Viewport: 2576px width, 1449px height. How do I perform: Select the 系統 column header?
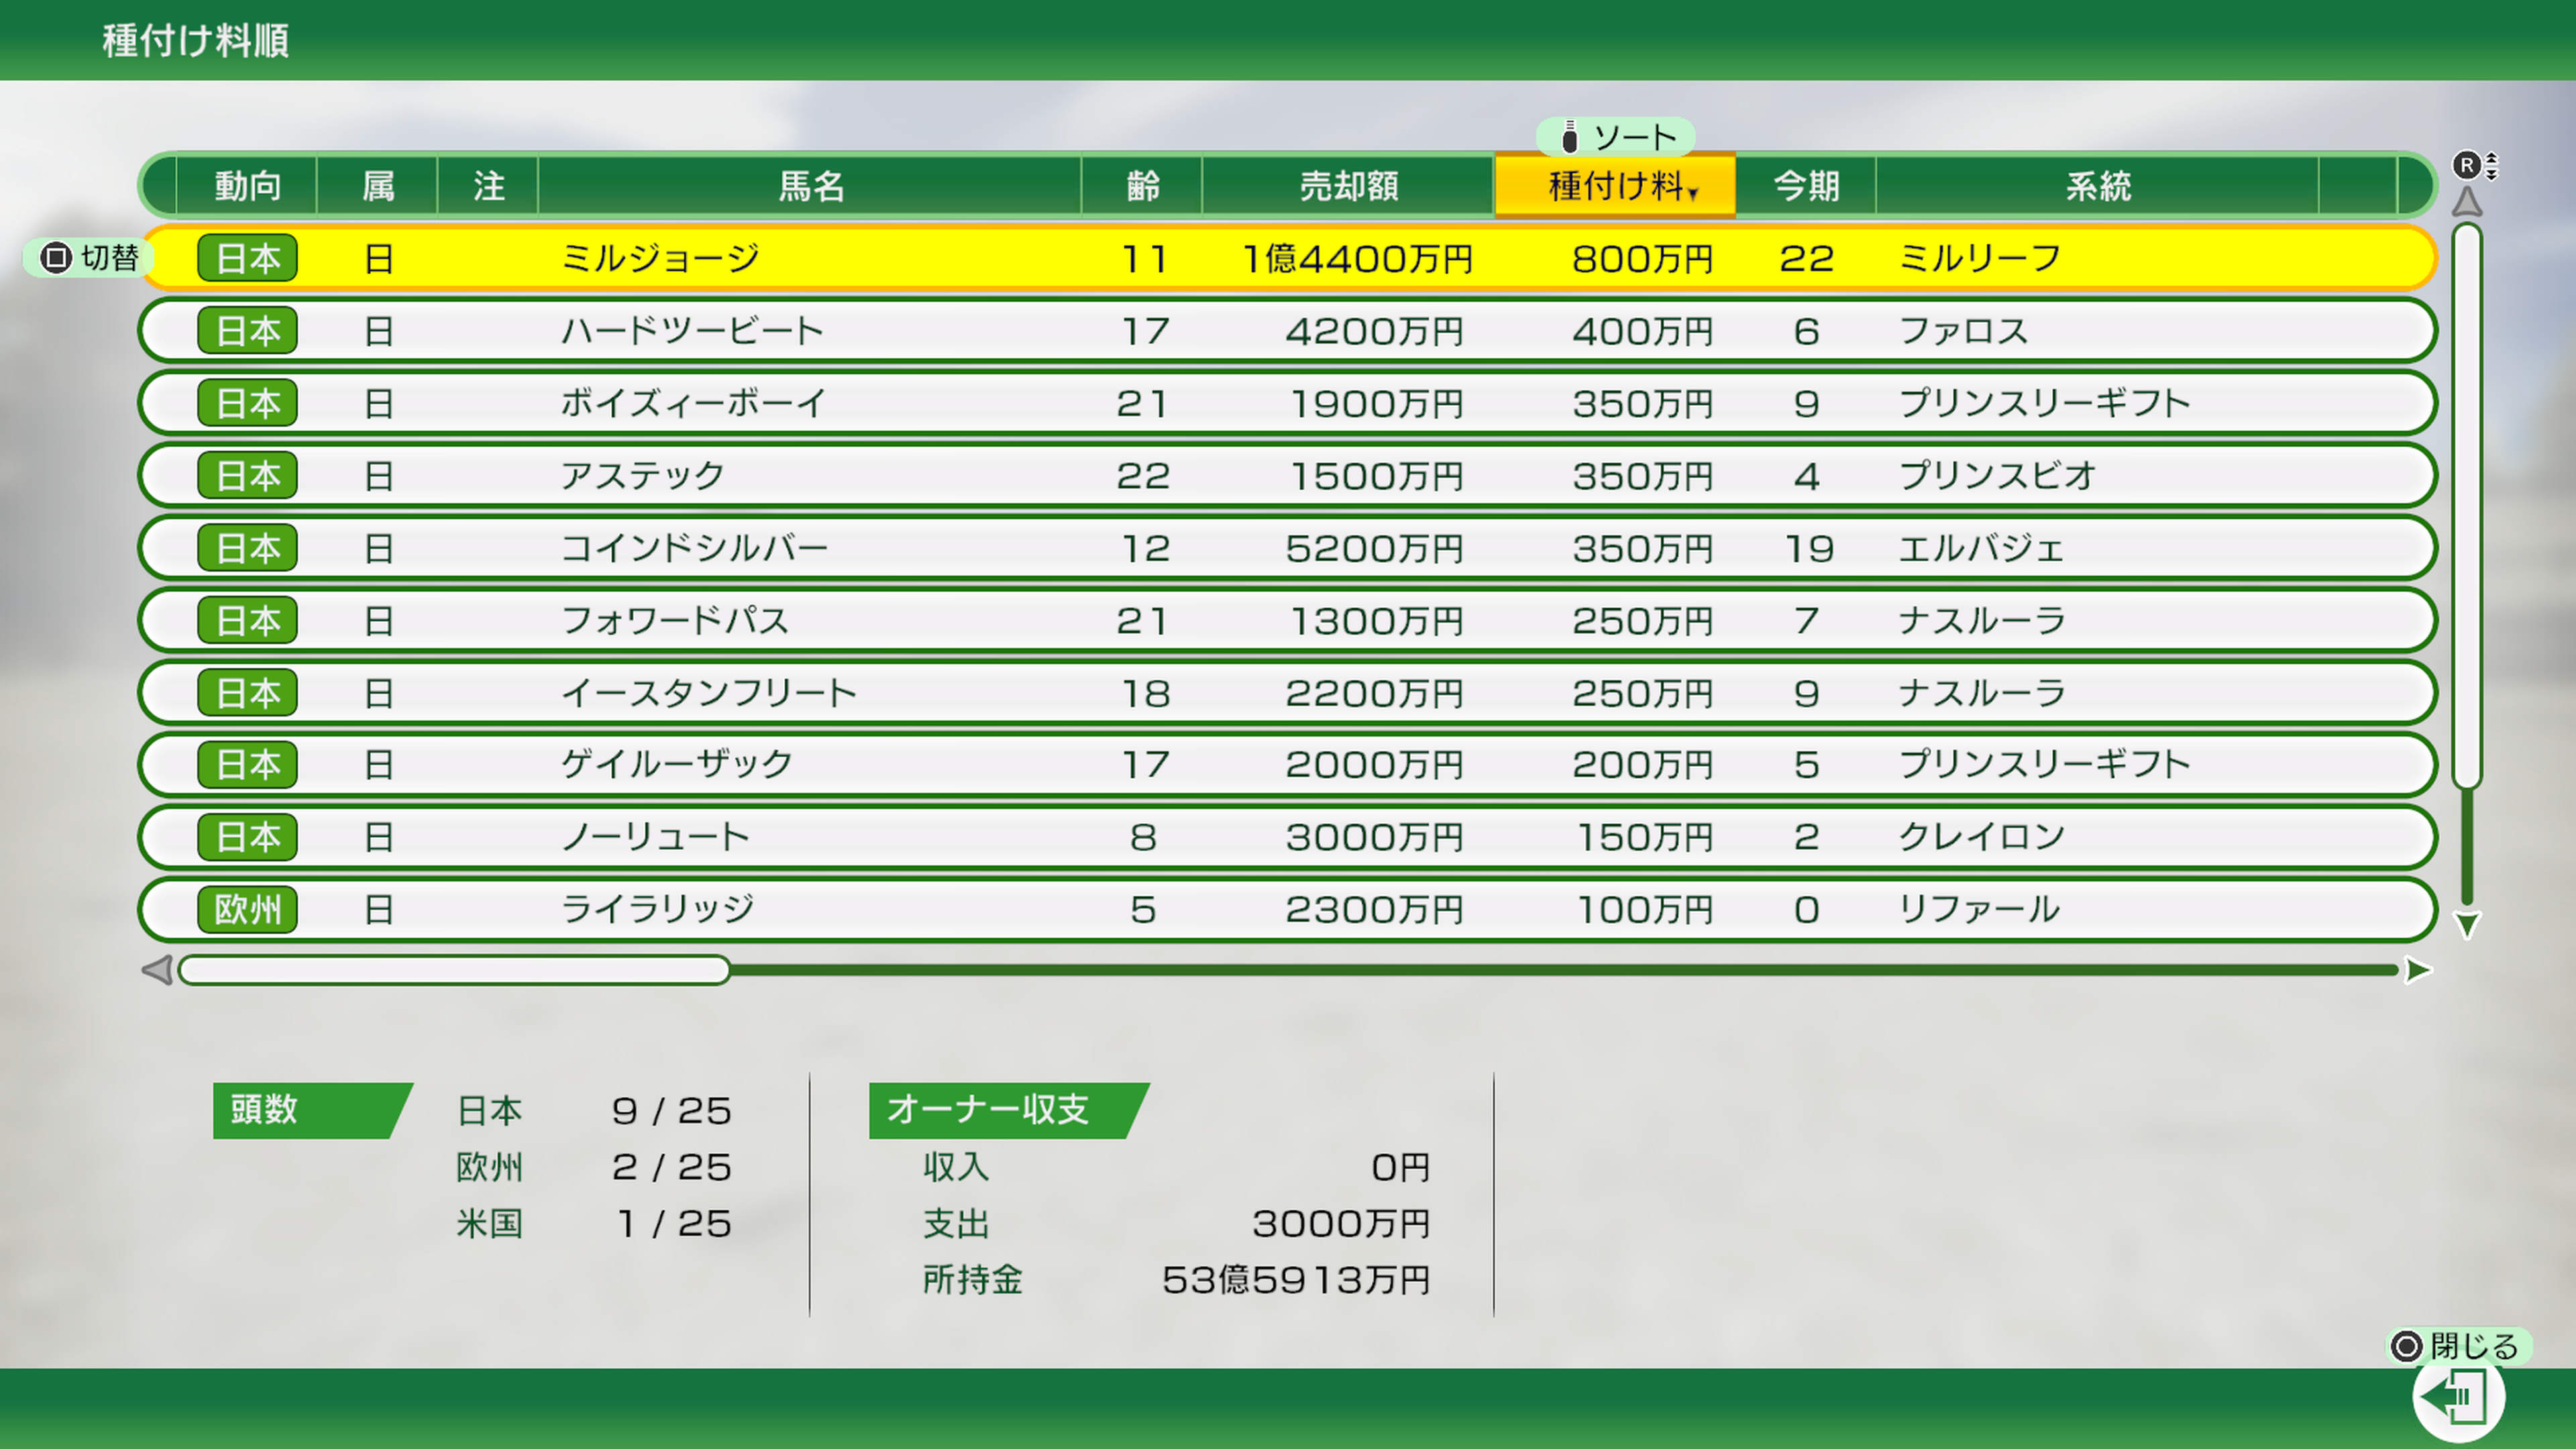[x=2098, y=185]
